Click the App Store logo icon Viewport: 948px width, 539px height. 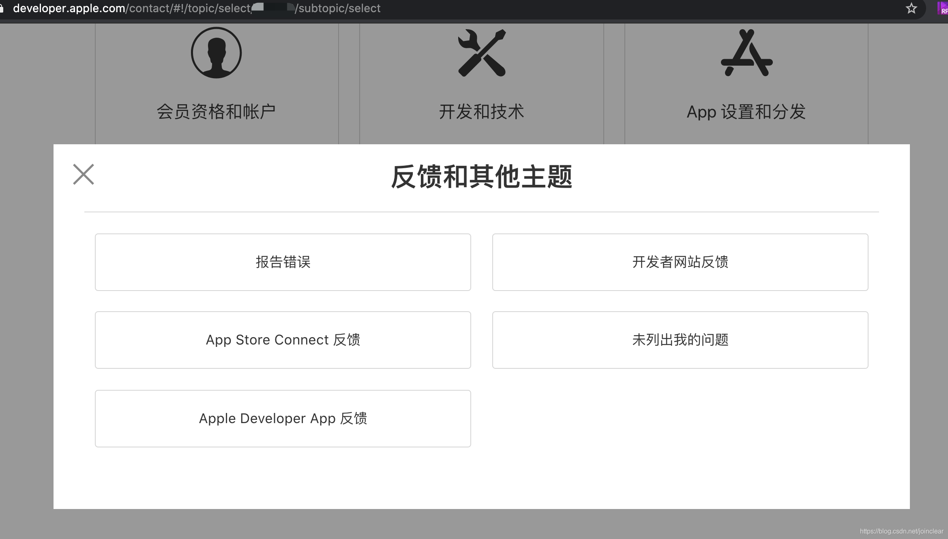coord(746,53)
